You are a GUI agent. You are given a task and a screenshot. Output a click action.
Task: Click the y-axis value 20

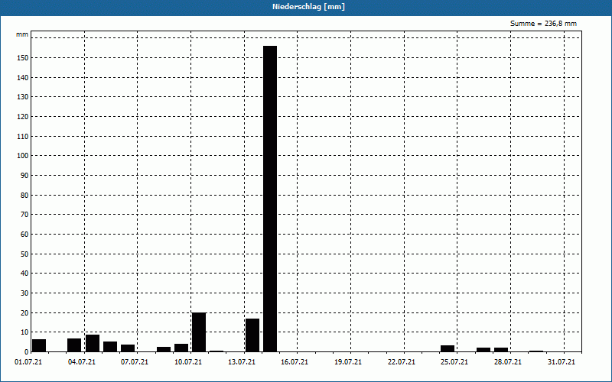click(x=25, y=313)
